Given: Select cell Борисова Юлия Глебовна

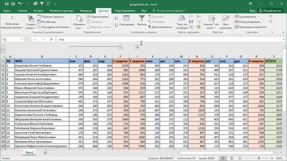Looking at the screenshot, I should tap(42, 66).
